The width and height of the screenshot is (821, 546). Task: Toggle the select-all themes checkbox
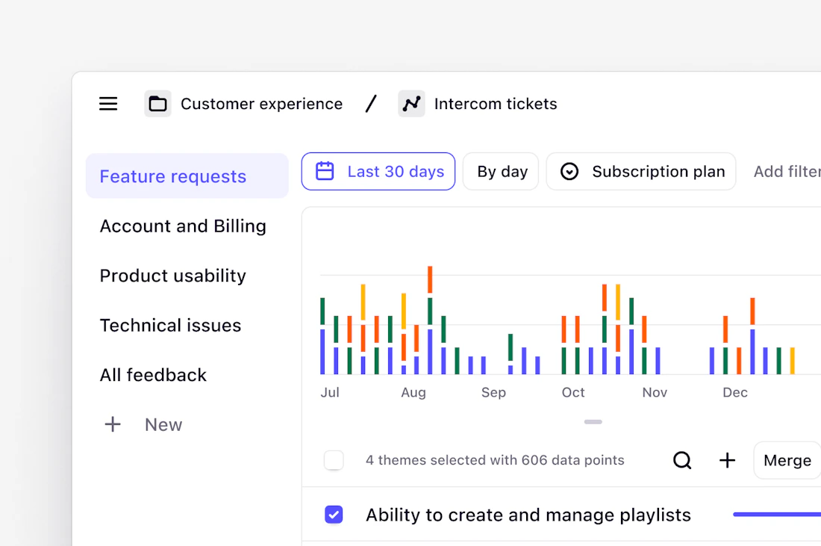pos(334,460)
